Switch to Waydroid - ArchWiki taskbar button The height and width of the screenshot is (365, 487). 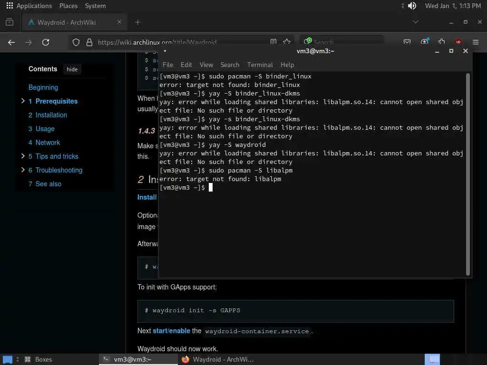[217, 359]
